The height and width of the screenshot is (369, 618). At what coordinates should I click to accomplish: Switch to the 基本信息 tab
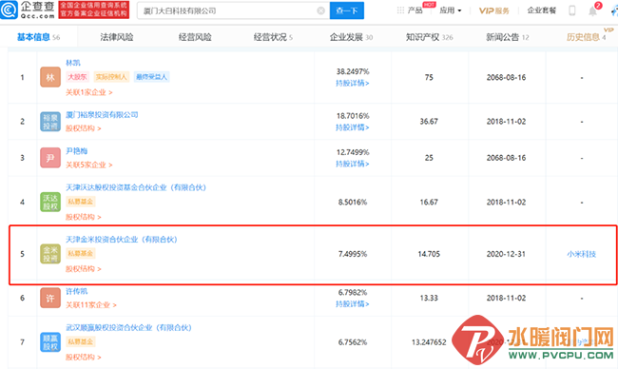(38, 37)
